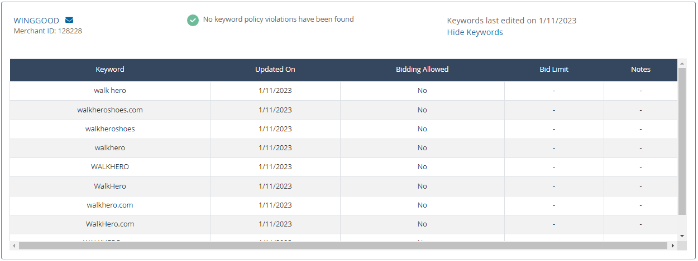
Task: Click the vertical scrollbar up arrow
Action: coord(682,63)
